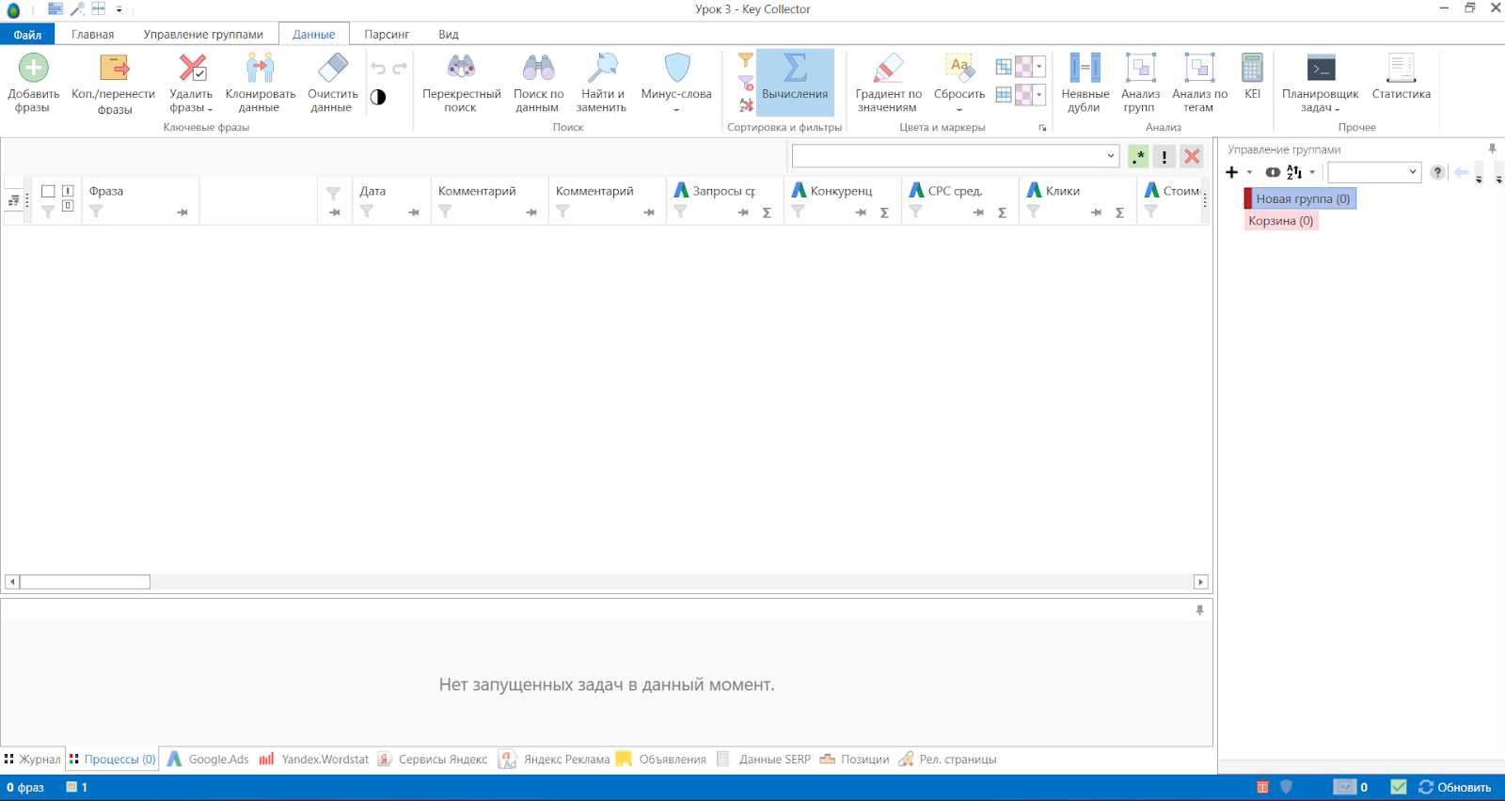The image size is (1505, 801).
Task: Click the Добавить фразы icon
Action: pyautogui.click(x=34, y=68)
